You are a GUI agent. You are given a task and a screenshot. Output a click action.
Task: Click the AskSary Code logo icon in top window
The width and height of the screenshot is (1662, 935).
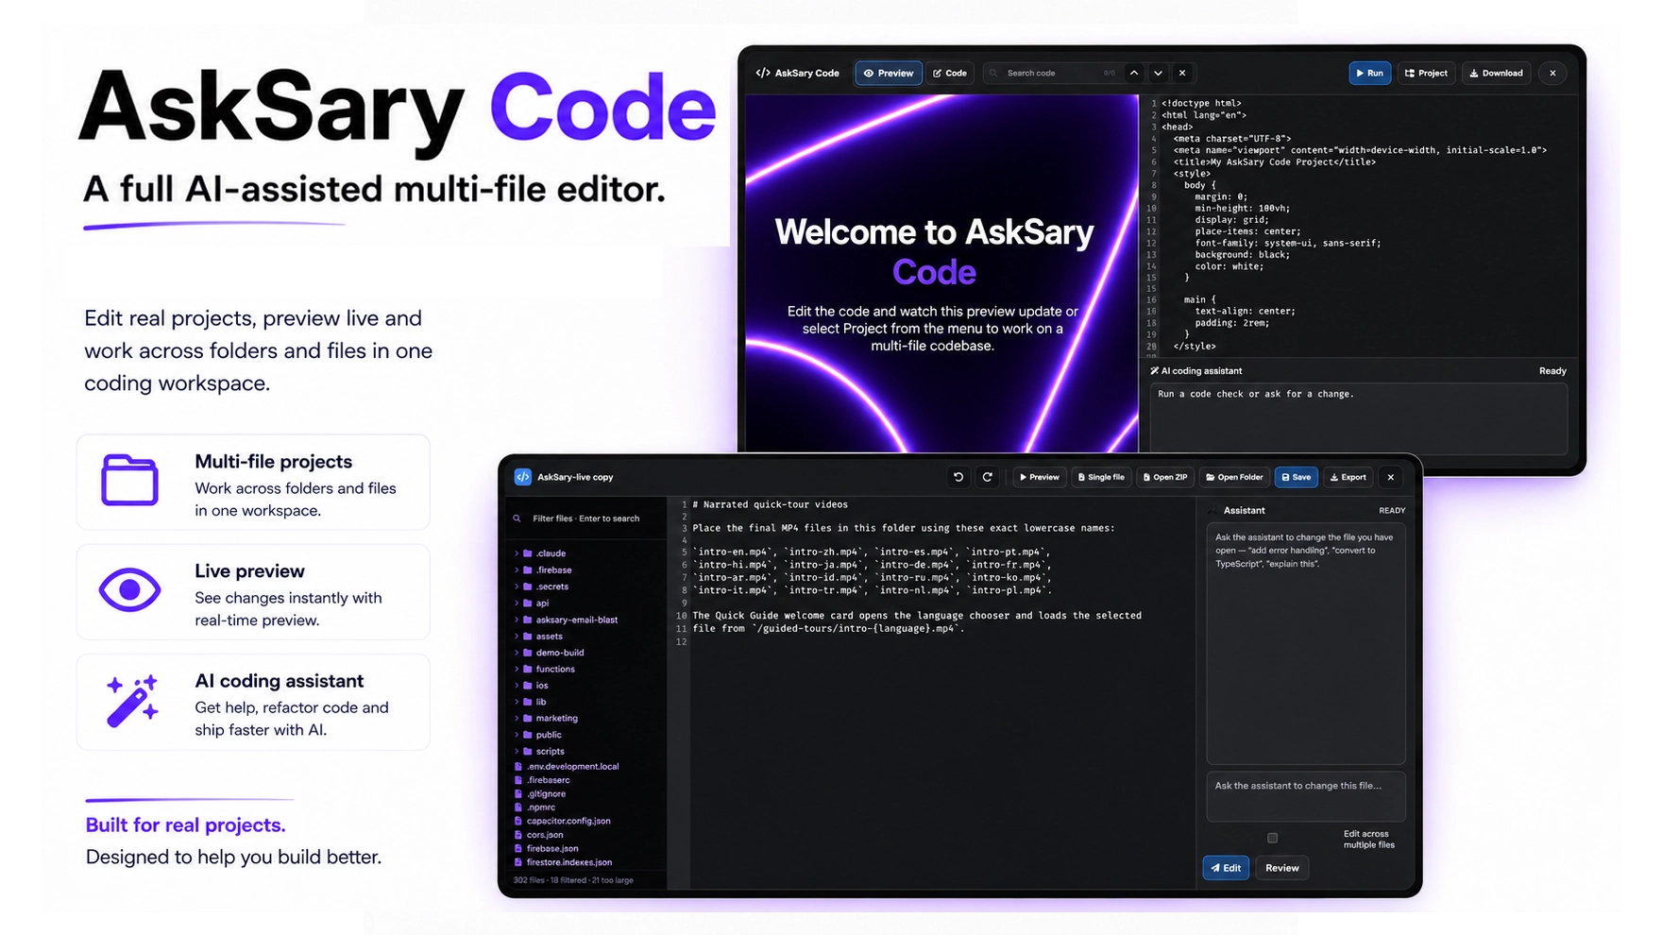(763, 73)
